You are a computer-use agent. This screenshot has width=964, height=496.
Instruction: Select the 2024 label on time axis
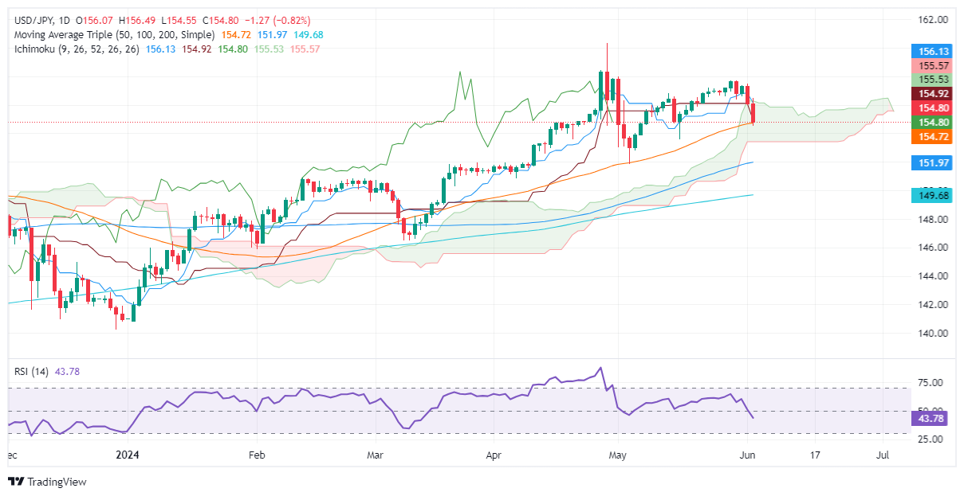coord(127,455)
